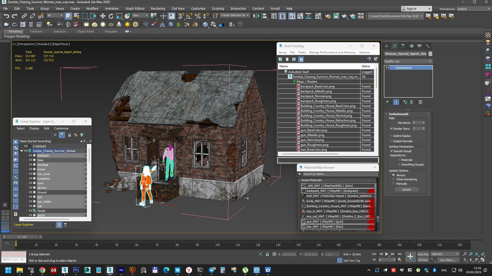Open Create Selection Set dropdown
492x276 pixels.
[x=235, y=15]
